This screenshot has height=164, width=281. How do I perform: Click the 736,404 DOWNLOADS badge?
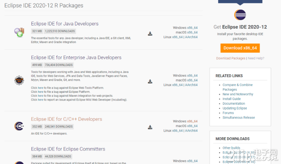tap(59, 65)
